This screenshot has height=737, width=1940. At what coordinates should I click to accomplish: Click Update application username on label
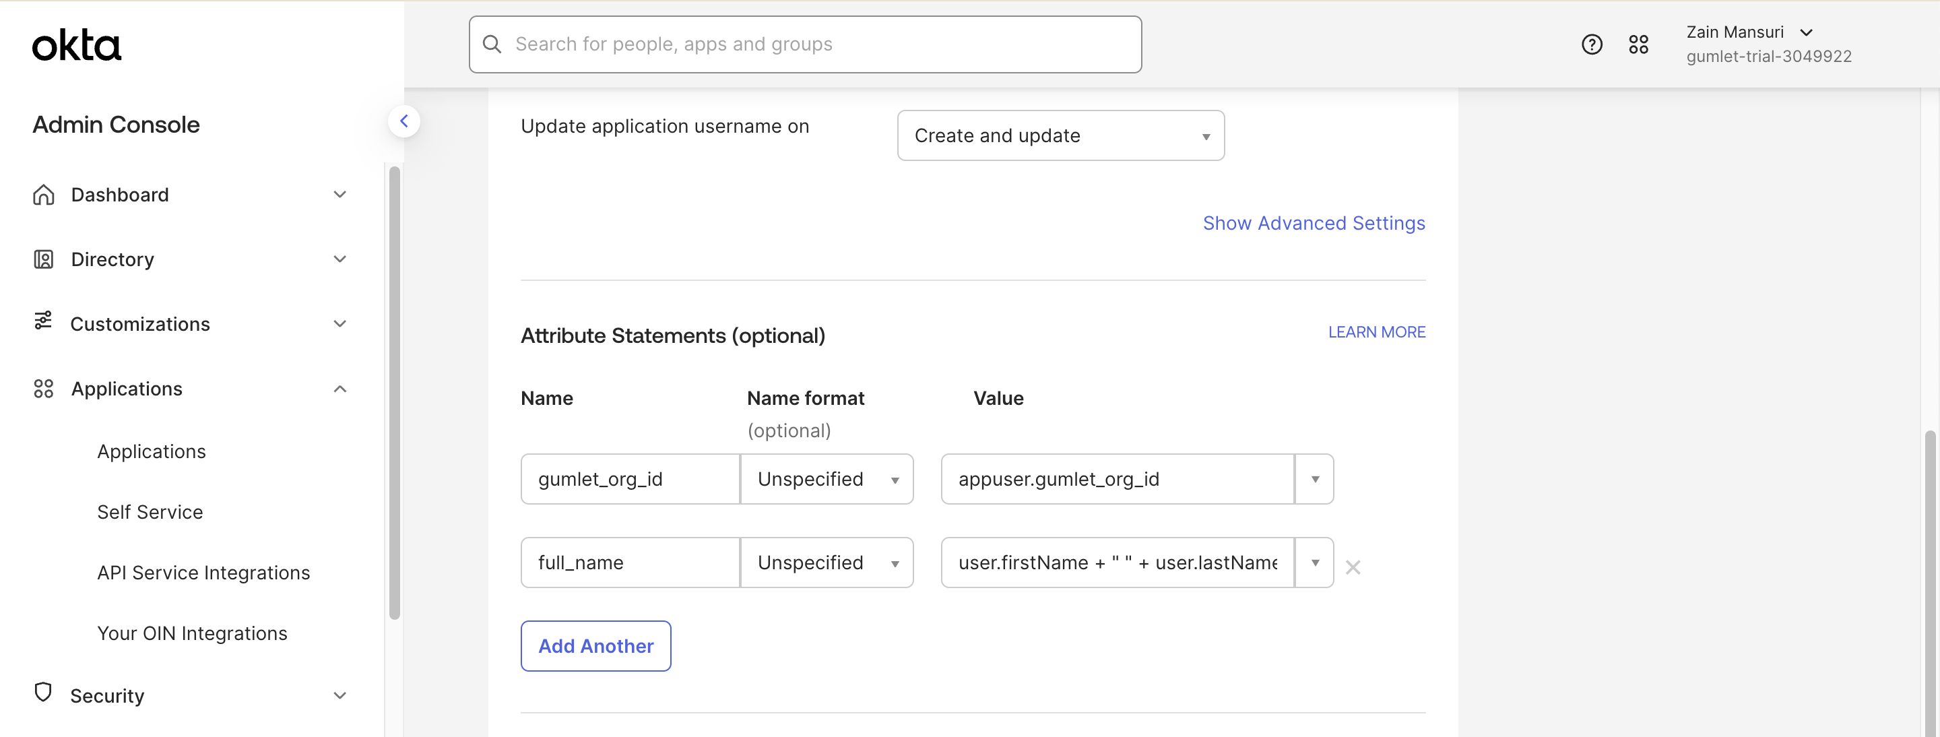pos(664,126)
